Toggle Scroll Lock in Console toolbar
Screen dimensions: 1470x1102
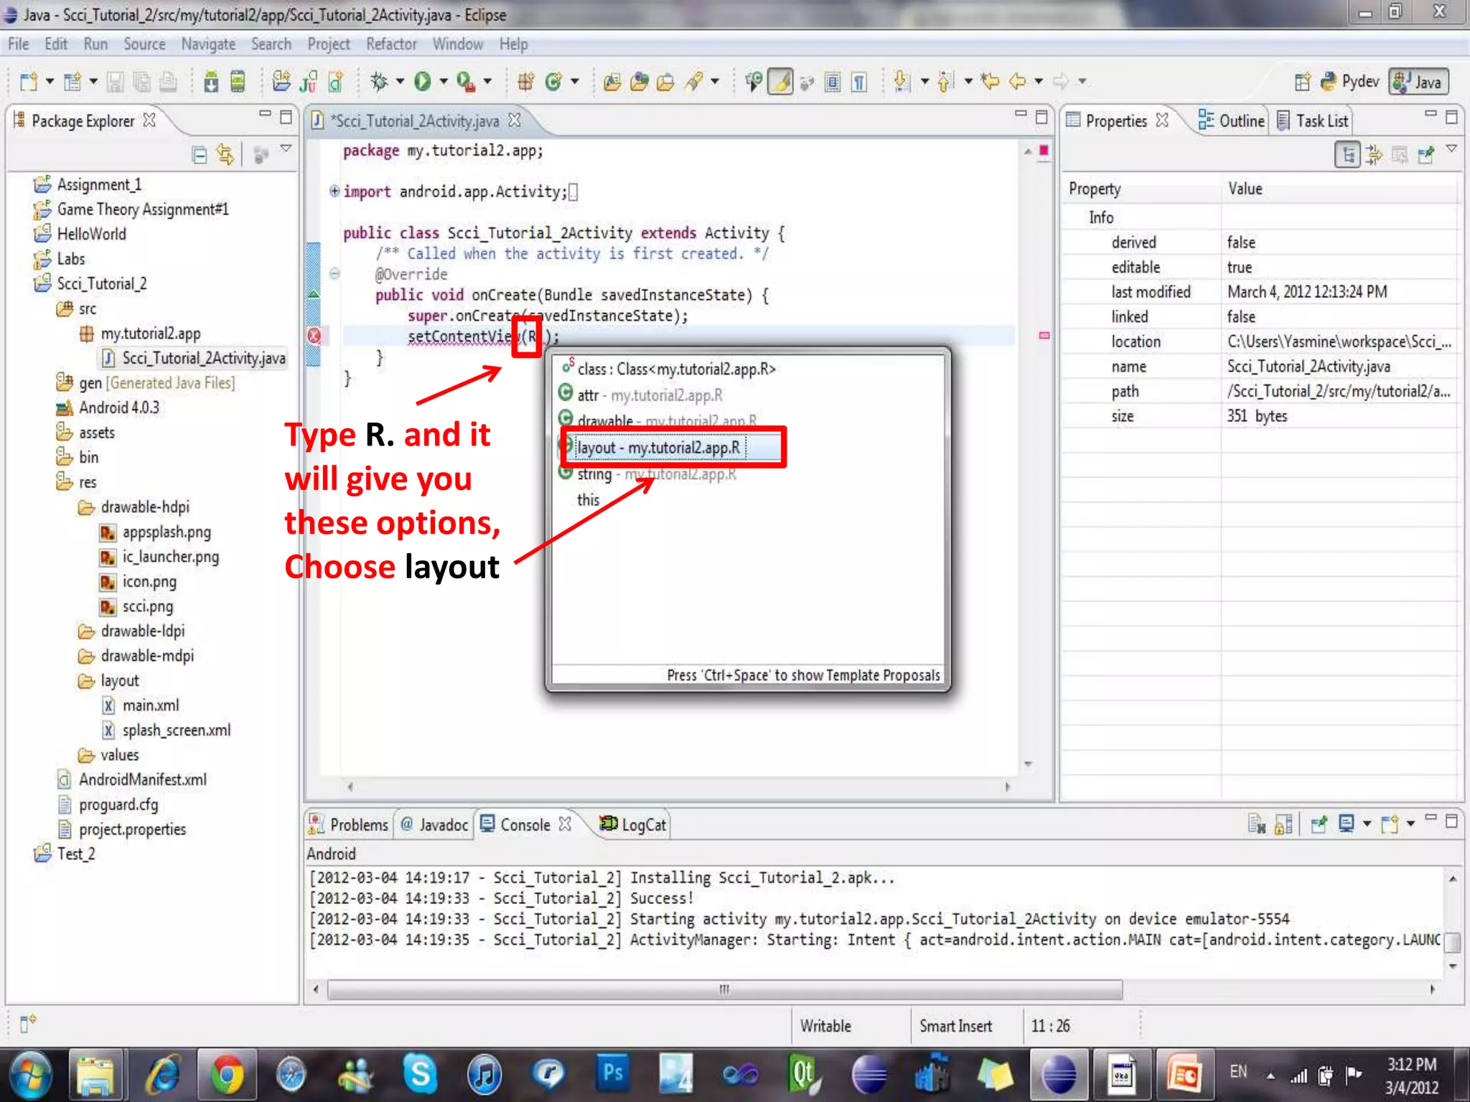coord(1283,824)
